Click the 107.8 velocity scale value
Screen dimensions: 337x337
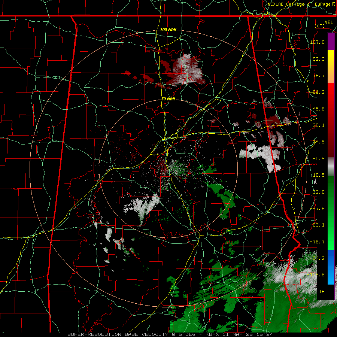click(317, 42)
